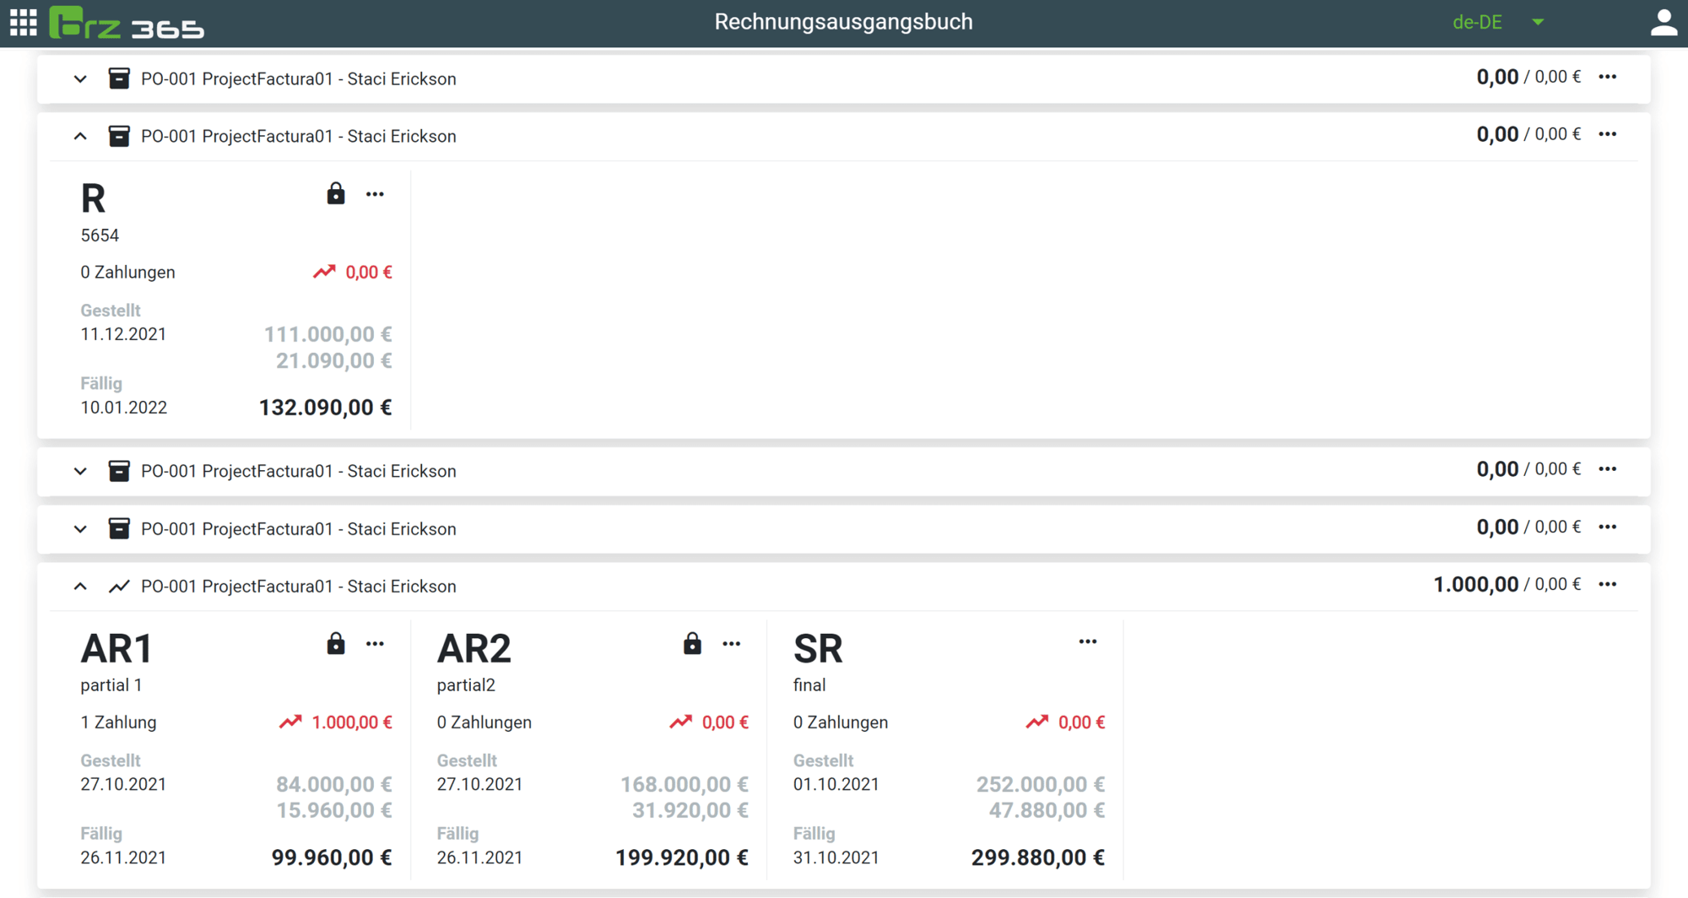Expand the third PO-001 project row
The height and width of the screenshot is (898, 1688).
(80, 472)
